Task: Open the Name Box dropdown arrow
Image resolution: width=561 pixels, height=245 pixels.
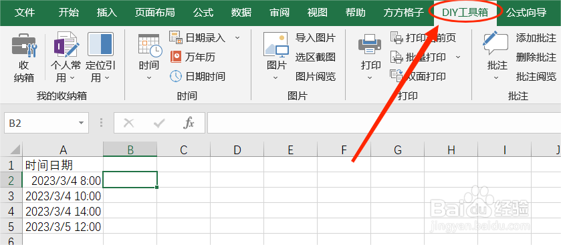Action: [81, 124]
